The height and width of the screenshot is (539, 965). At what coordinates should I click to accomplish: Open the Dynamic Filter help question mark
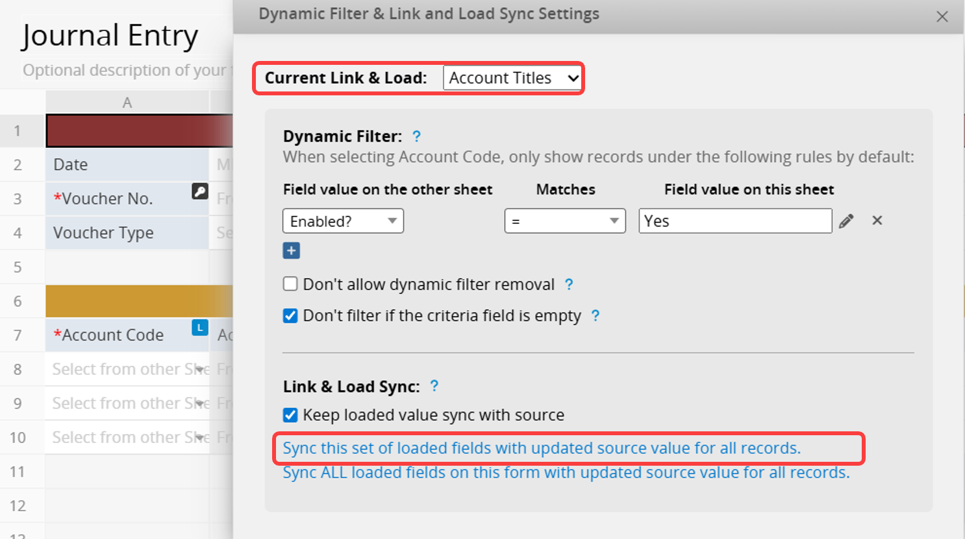click(x=417, y=136)
